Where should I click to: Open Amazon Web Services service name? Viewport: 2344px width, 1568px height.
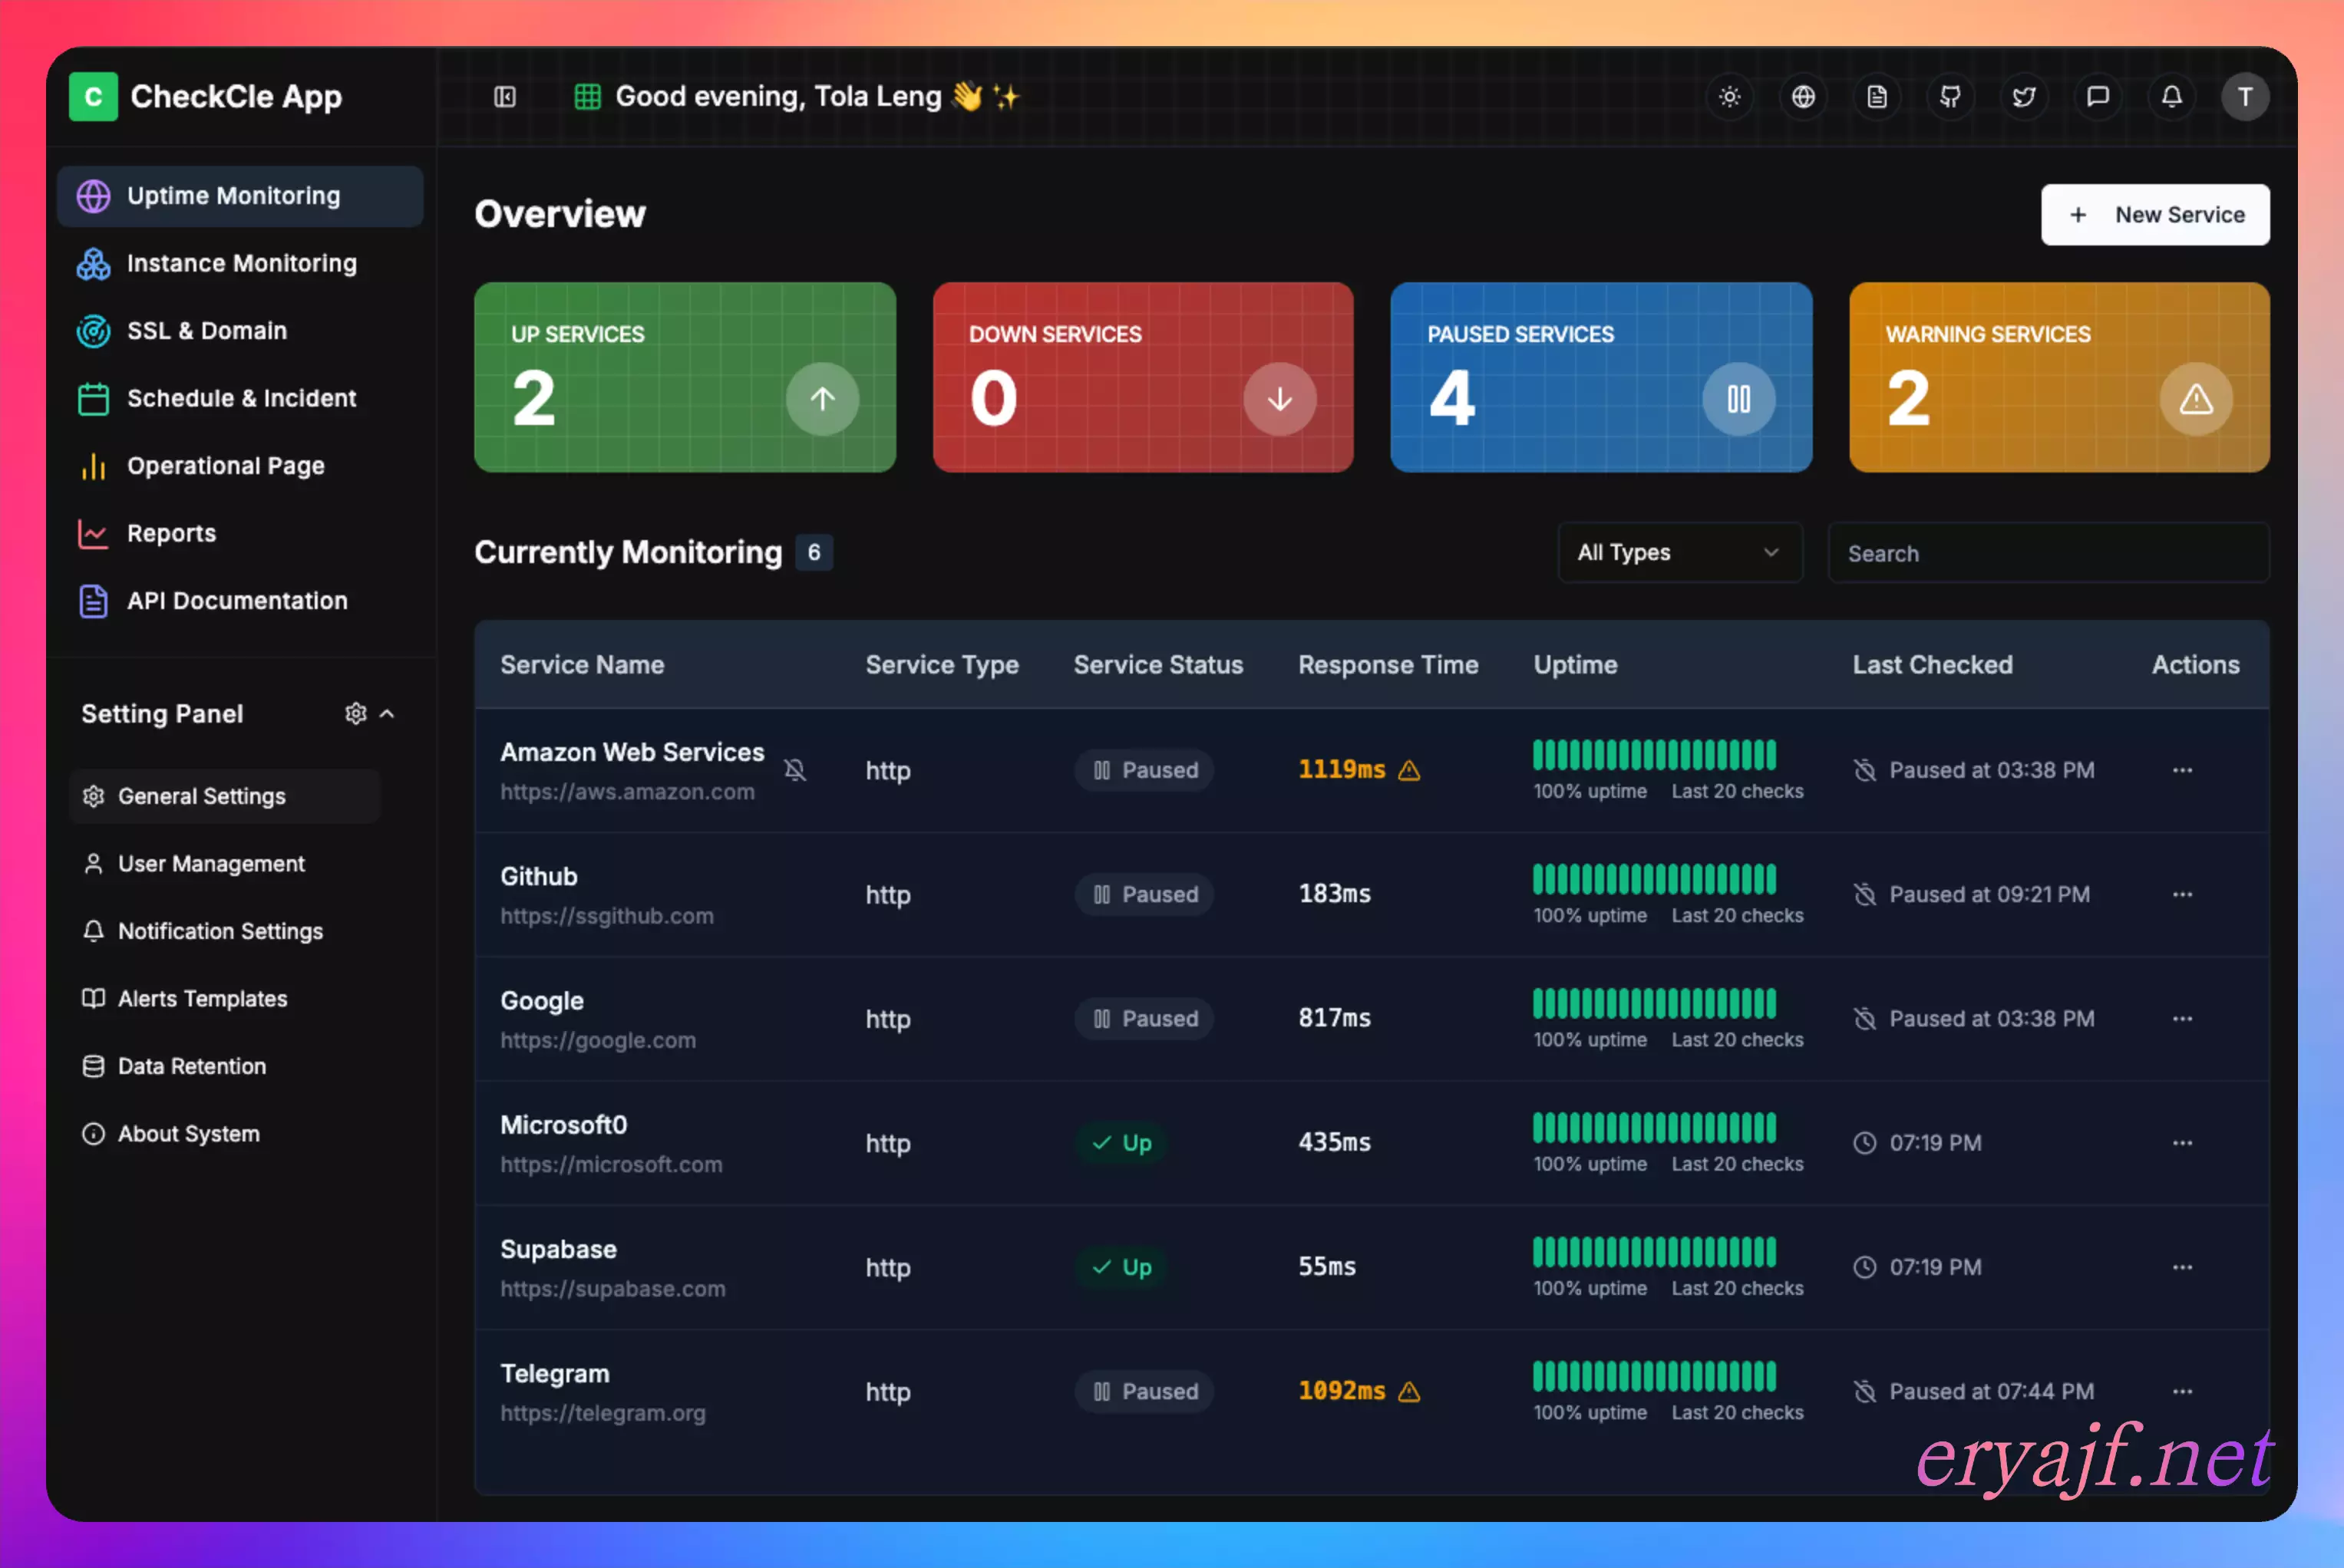tap(632, 752)
